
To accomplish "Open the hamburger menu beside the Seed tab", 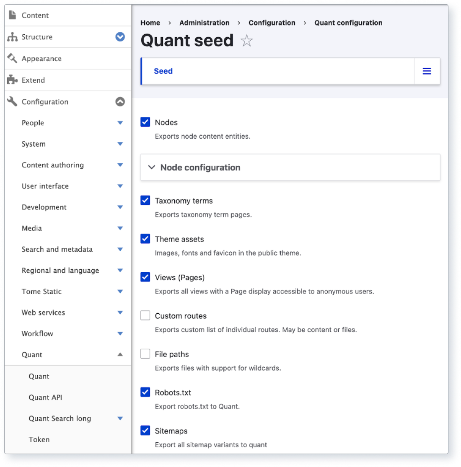I will click(427, 71).
